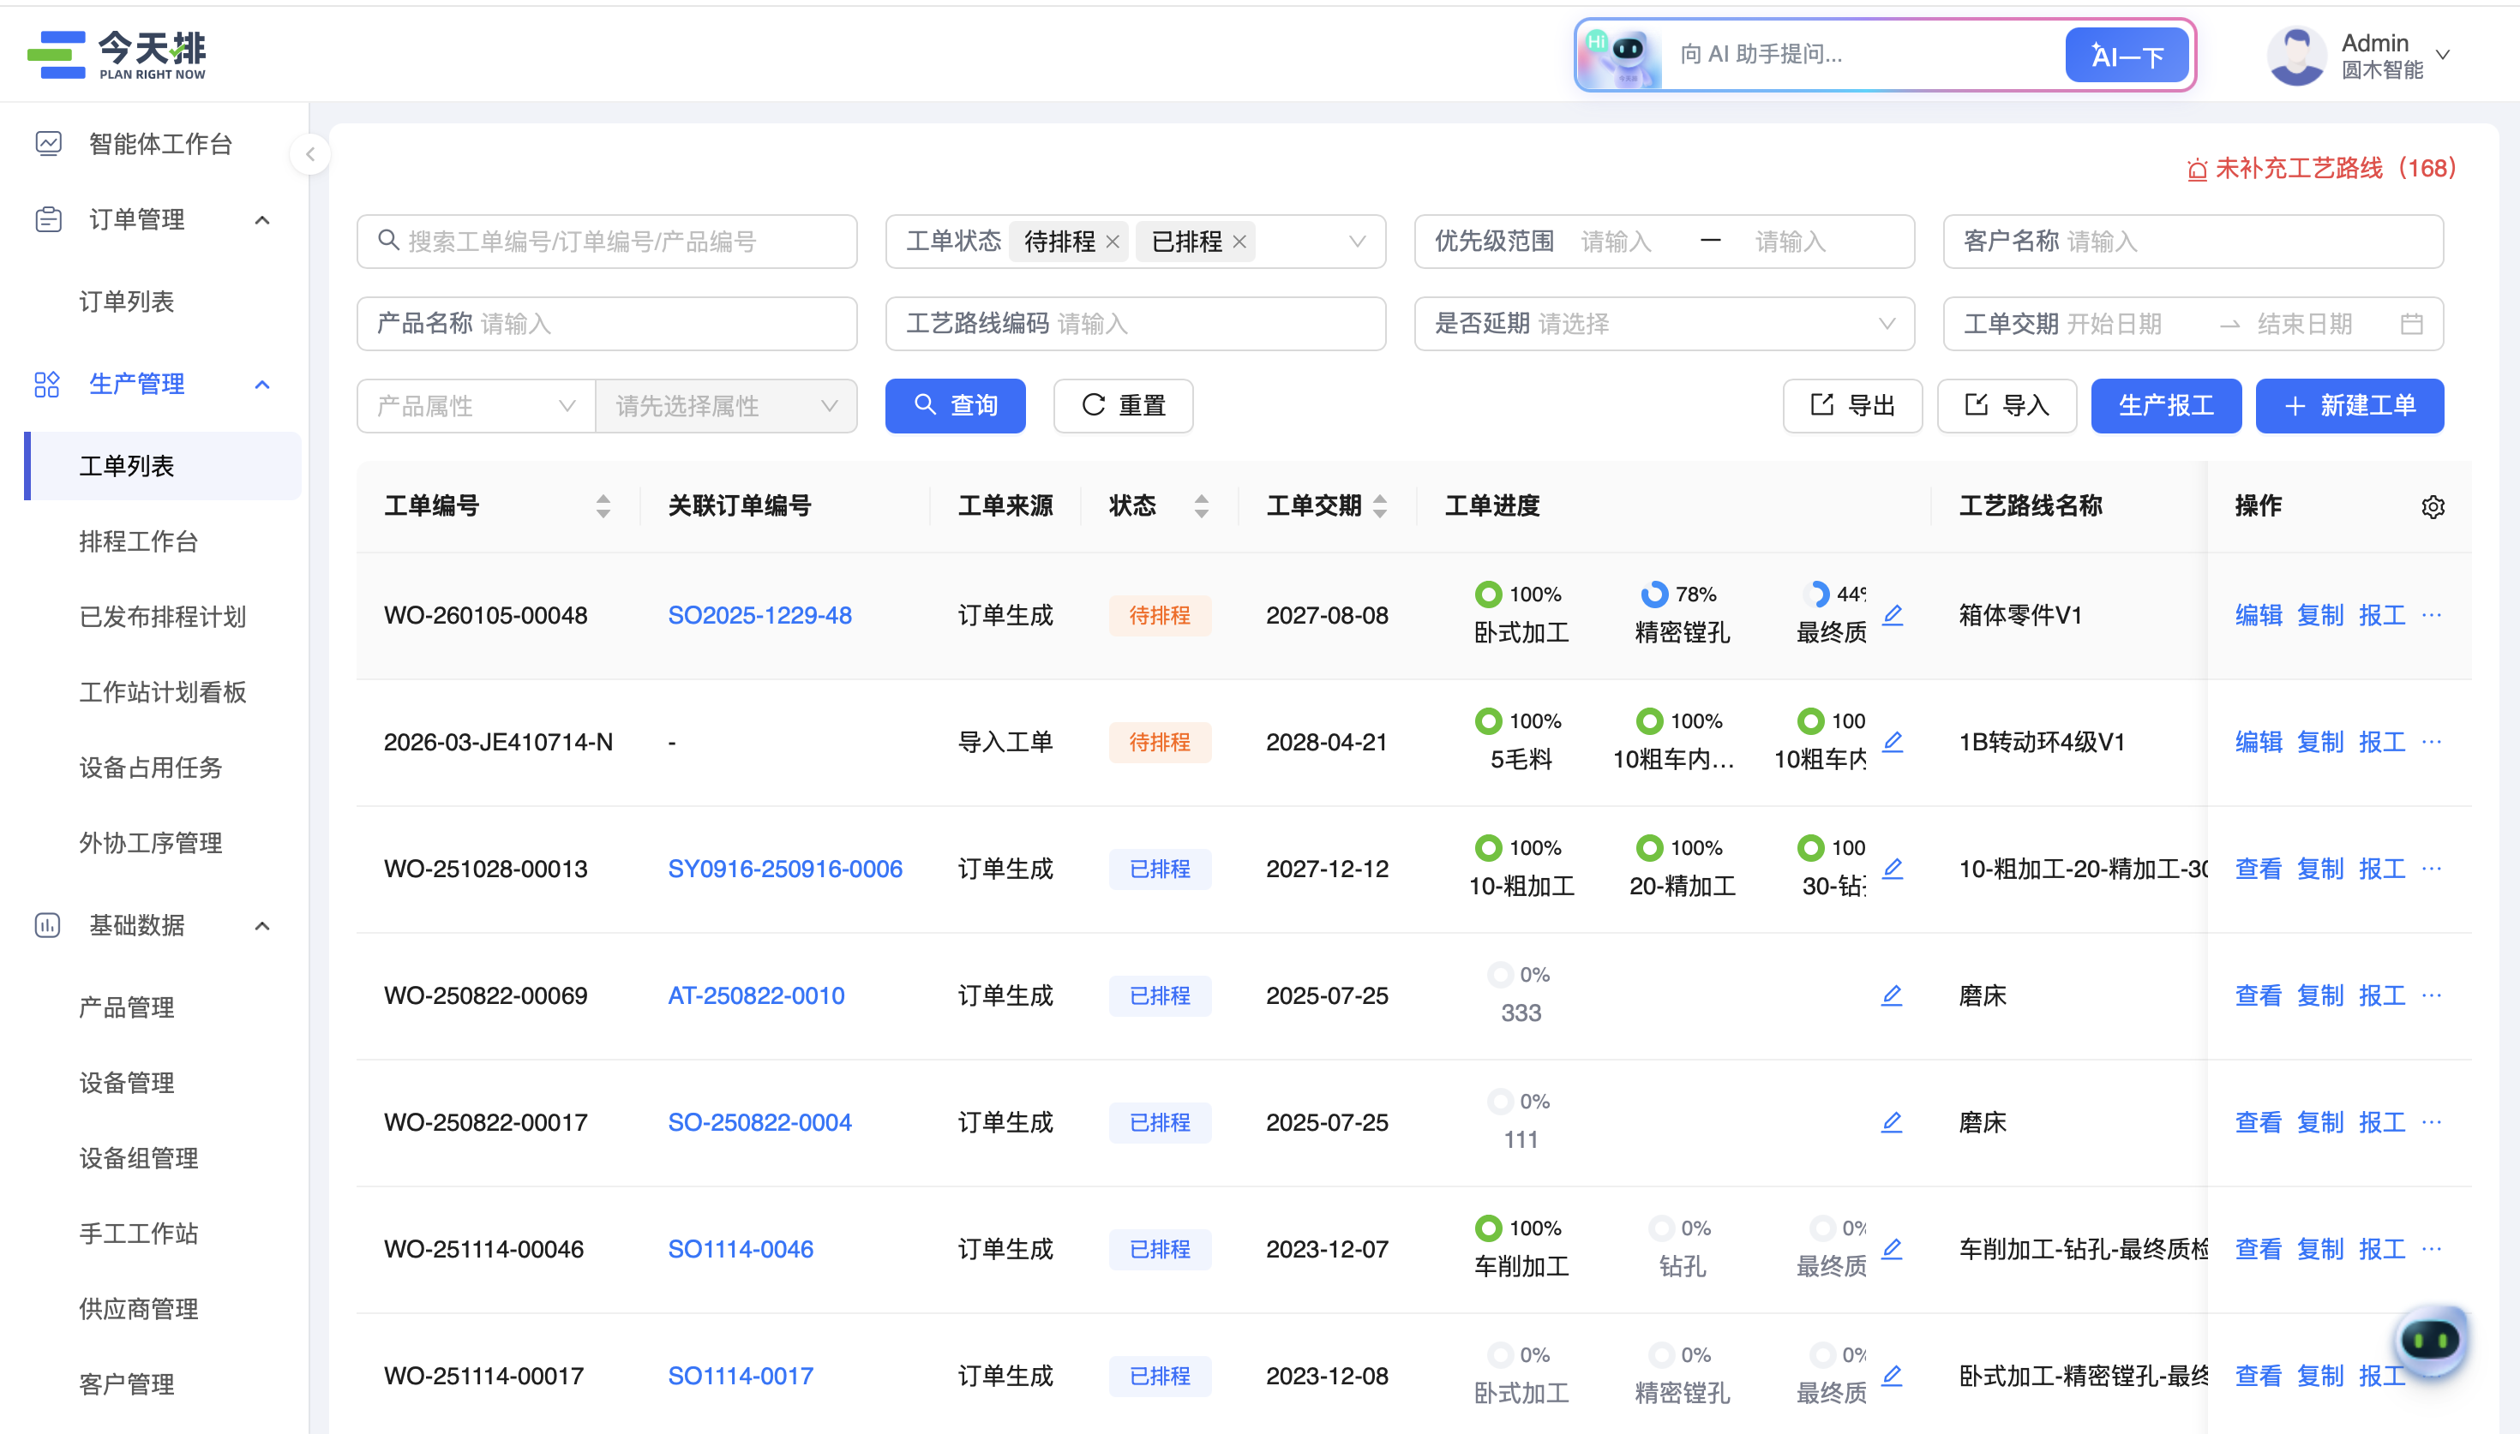Edit progress pencil for WO-251028-00013
Image resolution: width=2520 pixels, height=1434 pixels.
click(x=1892, y=869)
